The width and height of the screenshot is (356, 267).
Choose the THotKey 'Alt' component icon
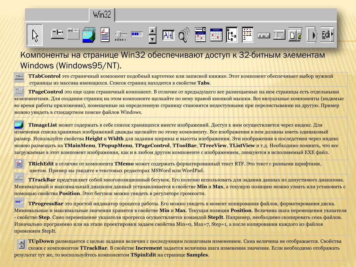pos(168,35)
